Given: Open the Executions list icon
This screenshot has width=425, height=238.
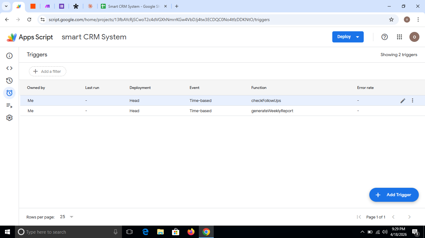Looking at the screenshot, I should (x=9, y=106).
